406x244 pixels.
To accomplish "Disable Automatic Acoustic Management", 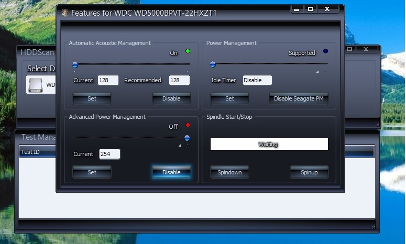I will point(171,98).
